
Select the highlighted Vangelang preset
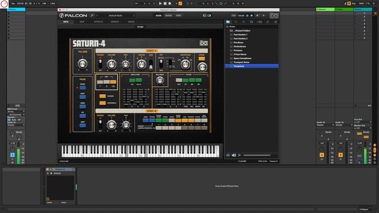pyautogui.click(x=252, y=66)
